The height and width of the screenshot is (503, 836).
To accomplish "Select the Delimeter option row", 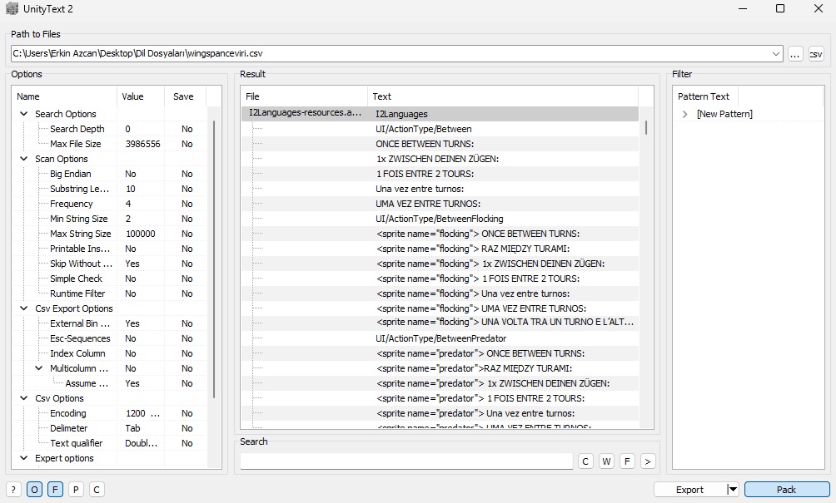I will pyautogui.click(x=109, y=428).
